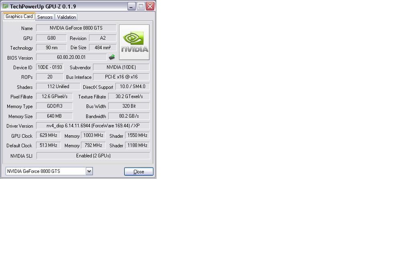Click Default Clock value 513 MHz
The width and height of the screenshot is (418, 259).
pyautogui.click(x=48, y=145)
